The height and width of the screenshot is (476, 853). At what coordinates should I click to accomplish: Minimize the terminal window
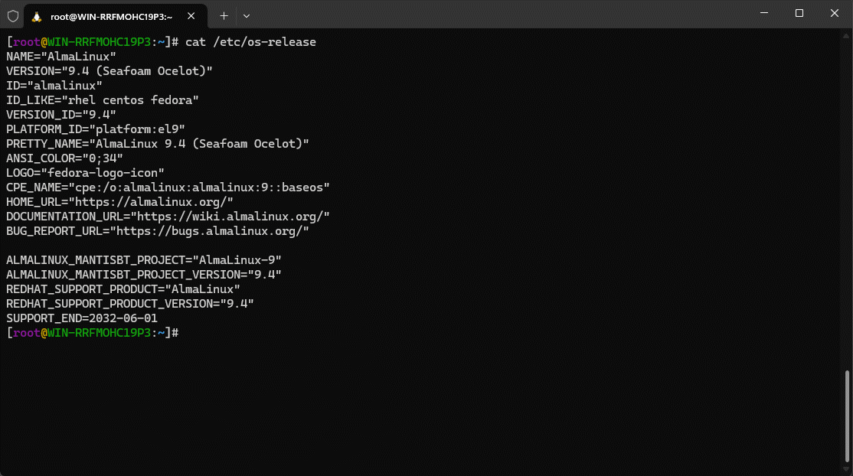pyautogui.click(x=763, y=13)
